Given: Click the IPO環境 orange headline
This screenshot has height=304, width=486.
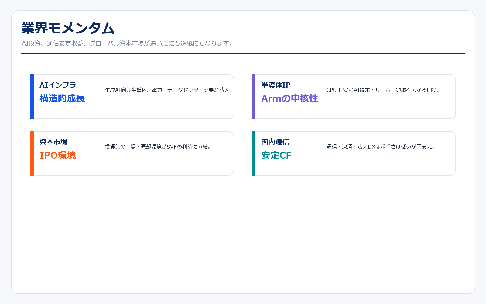Looking at the screenshot, I should (x=58, y=155).
